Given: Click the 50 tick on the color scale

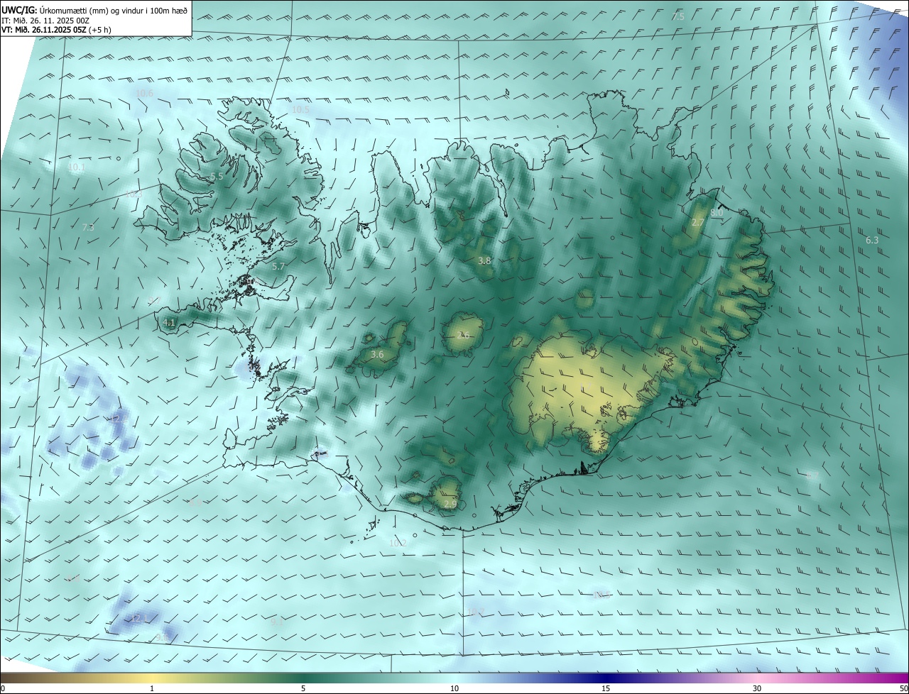Looking at the screenshot, I should click(x=903, y=688).
